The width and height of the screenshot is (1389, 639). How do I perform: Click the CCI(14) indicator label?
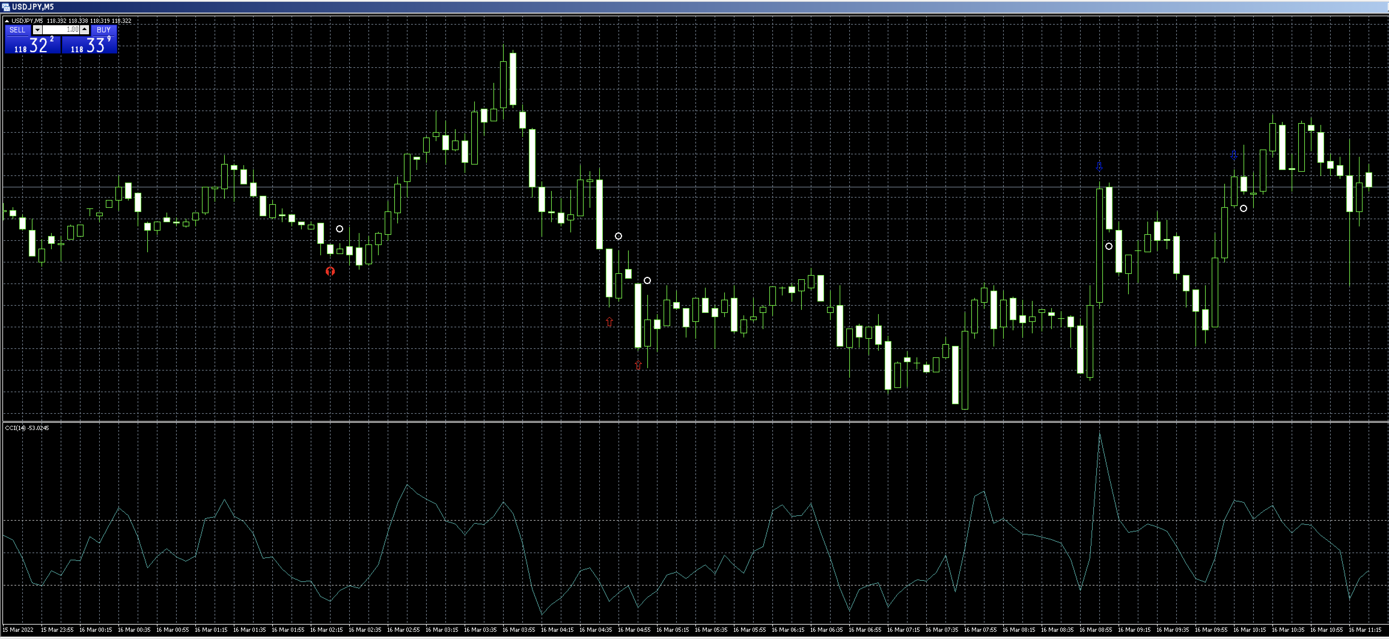point(26,428)
